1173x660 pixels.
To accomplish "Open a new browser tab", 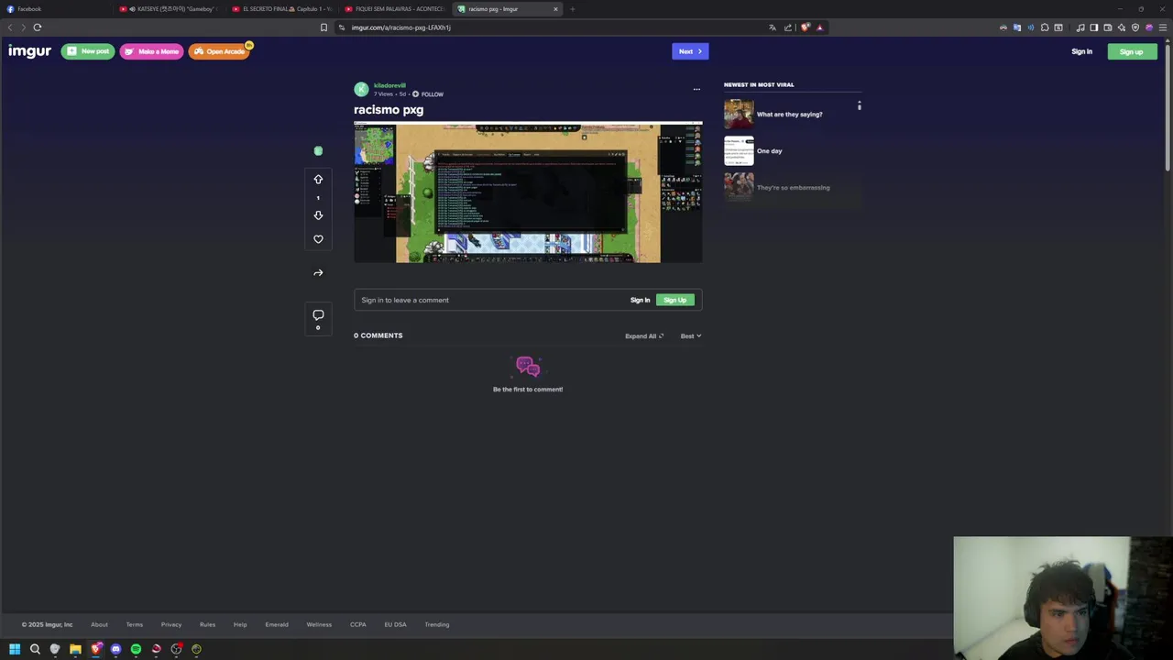I will point(572,9).
